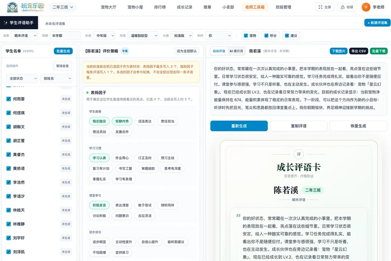
Task: Uncheck student 黄睿杰
Action: pos(8,155)
